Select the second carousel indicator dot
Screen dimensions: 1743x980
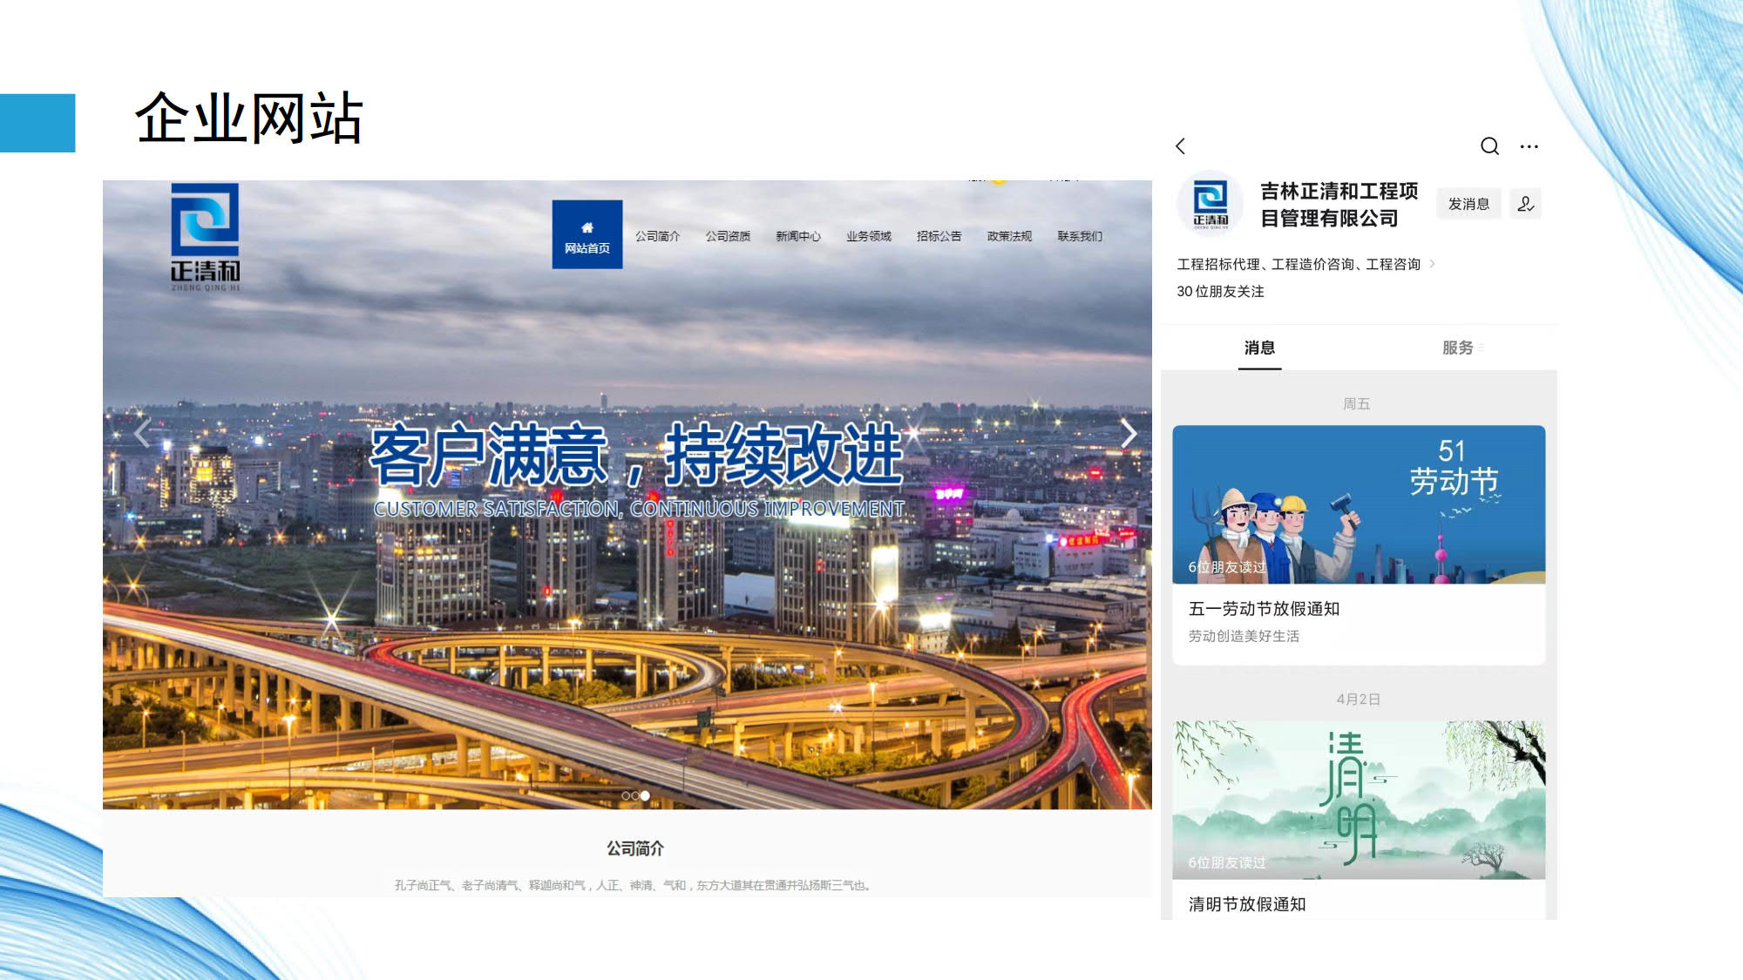click(634, 796)
